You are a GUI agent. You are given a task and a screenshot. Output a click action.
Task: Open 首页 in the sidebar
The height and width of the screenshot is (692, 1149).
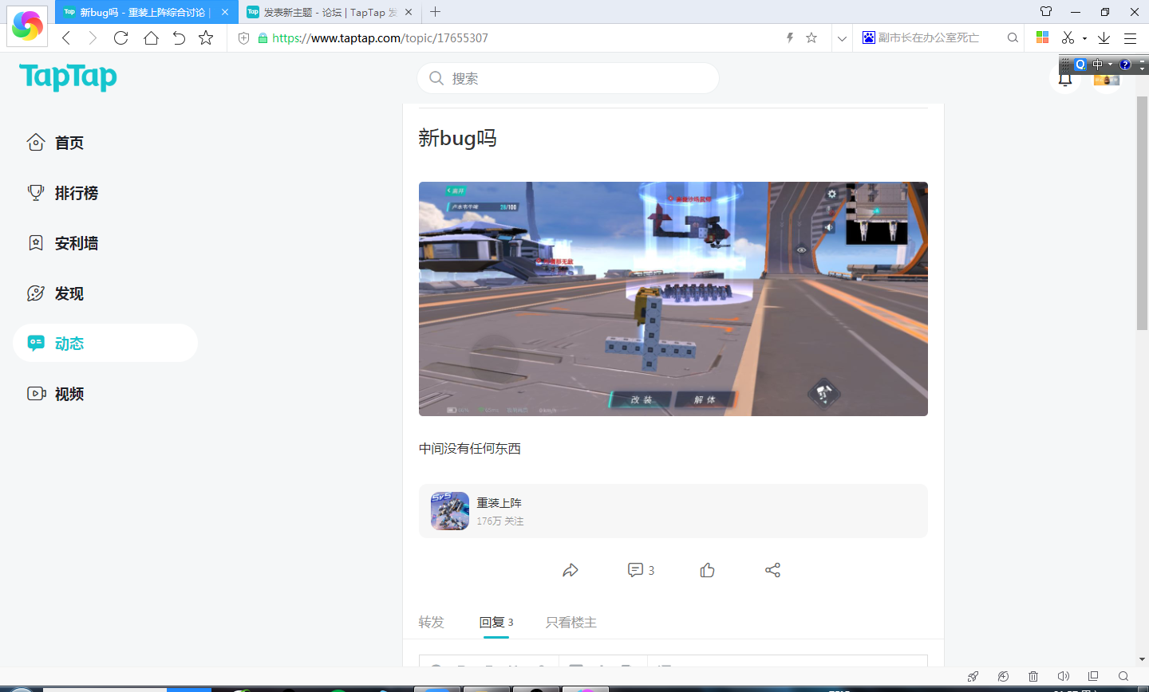pos(105,143)
